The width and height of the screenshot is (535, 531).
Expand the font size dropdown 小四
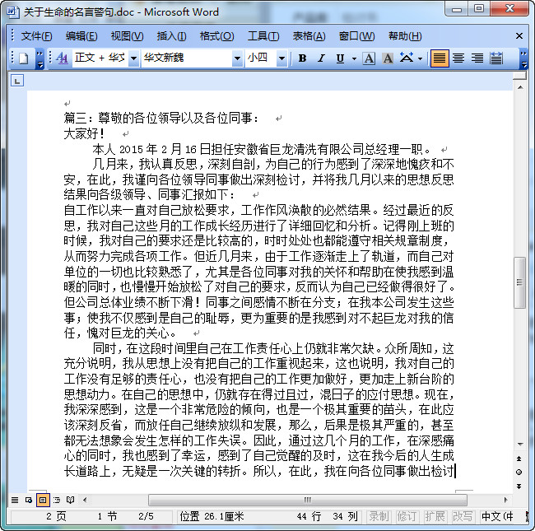[281, 58]
